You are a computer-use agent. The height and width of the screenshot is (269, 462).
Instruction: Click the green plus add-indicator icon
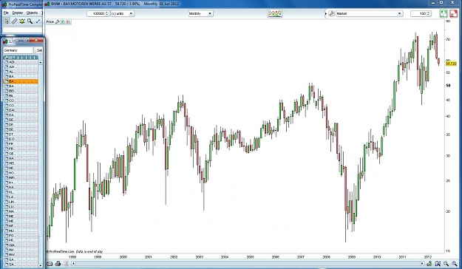coord(63,22)
